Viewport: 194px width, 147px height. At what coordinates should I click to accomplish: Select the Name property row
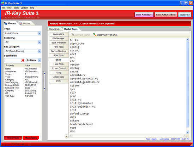pos(23,69)
